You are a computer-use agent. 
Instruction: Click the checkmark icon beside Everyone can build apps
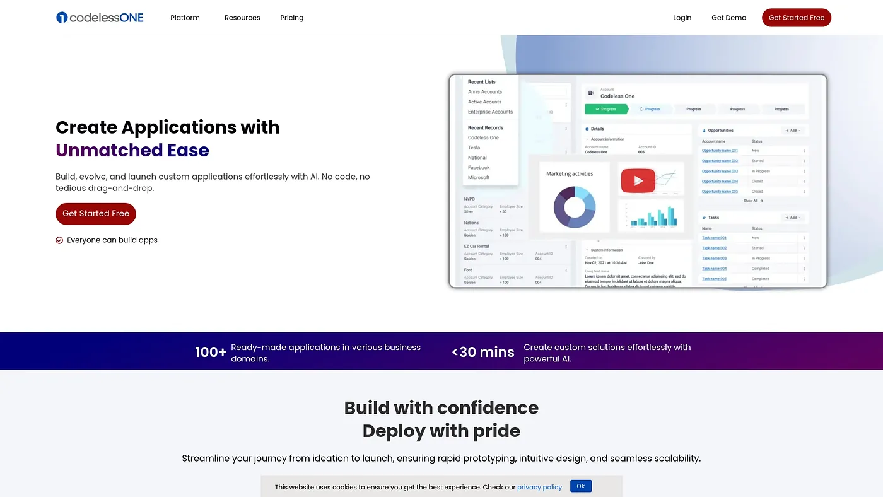click(x=59, y=240)
